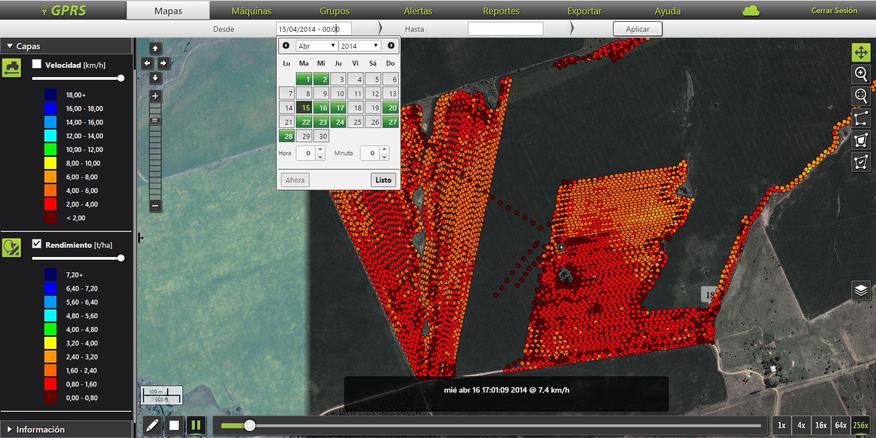Open the month dropdown showing Abr

pyautogui.click(x=317, y=46)
